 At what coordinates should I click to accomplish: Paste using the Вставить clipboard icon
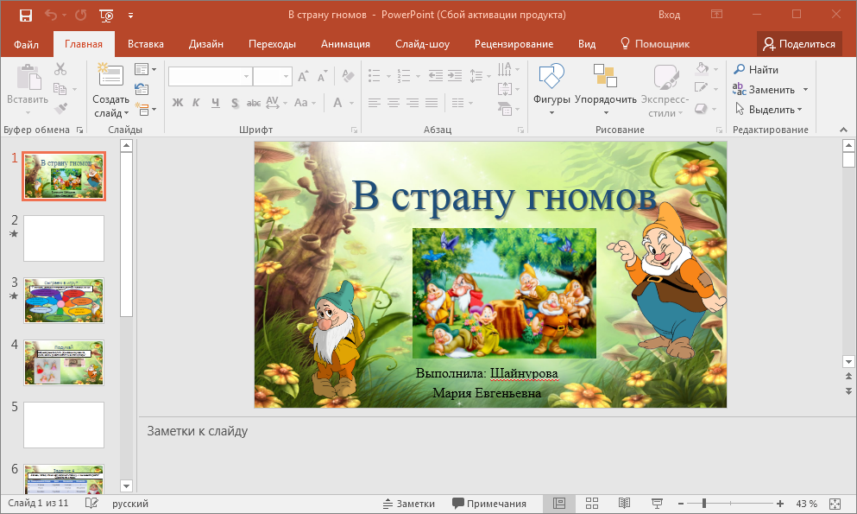[28, 77]
